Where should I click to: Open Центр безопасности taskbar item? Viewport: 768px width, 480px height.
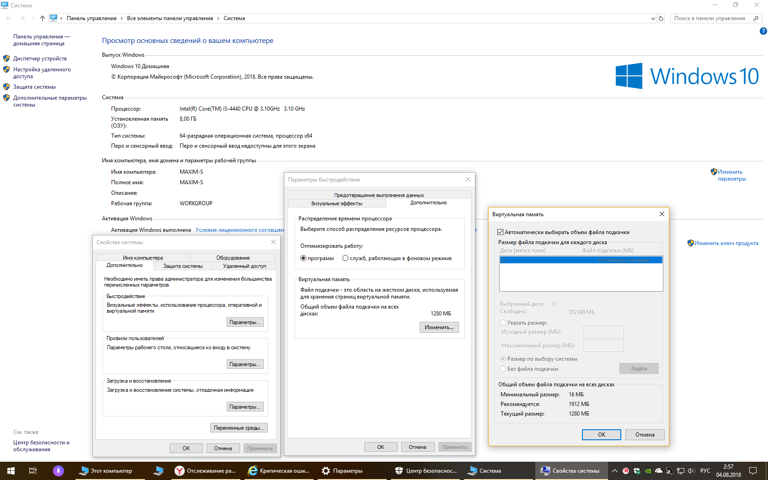(425, 471)
